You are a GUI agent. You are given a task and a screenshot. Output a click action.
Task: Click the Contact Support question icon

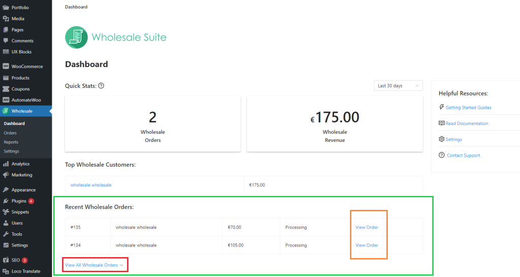coord(442,156)
